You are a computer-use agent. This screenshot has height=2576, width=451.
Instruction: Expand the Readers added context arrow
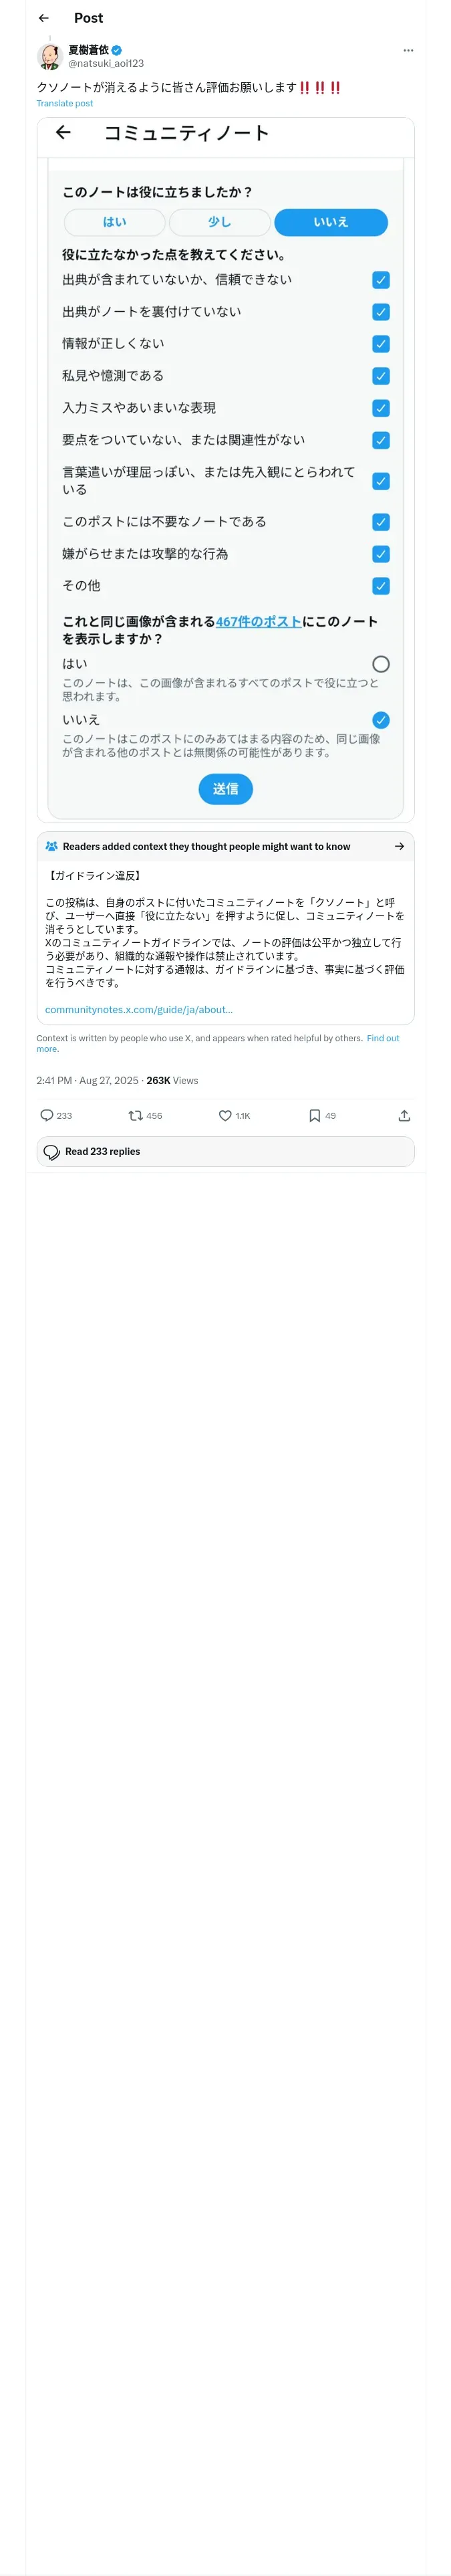pos(399,846)
